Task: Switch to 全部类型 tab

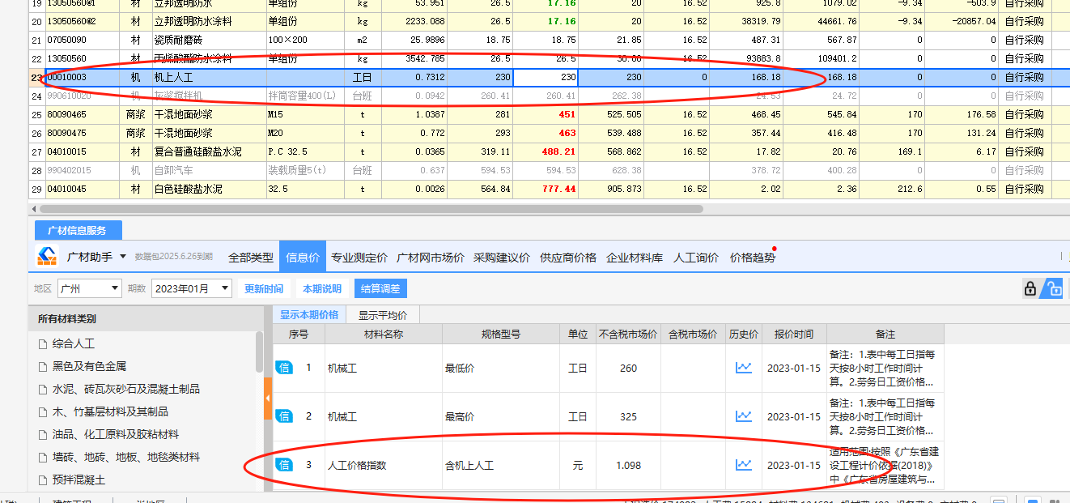Action: coord(251,258)
